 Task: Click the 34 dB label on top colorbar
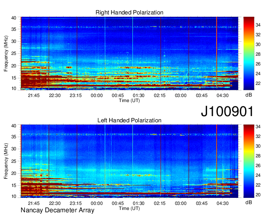258,25
